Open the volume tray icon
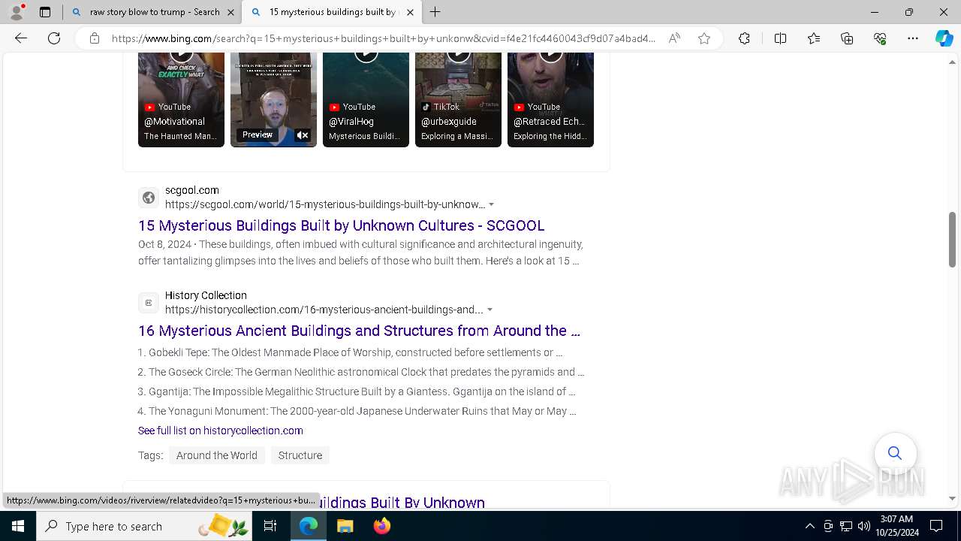Viewport: 961px width, 541px height. pyautogui.click(x=864, y=526)
